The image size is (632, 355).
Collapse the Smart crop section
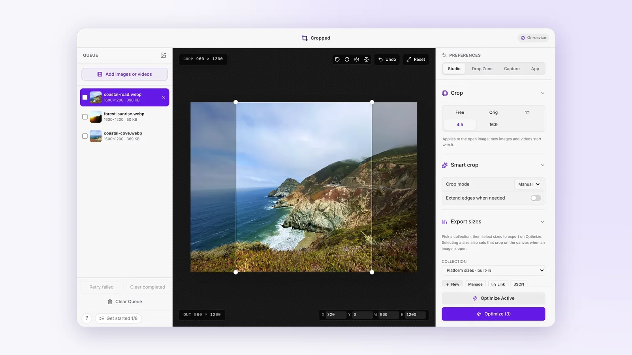[542, 165]
